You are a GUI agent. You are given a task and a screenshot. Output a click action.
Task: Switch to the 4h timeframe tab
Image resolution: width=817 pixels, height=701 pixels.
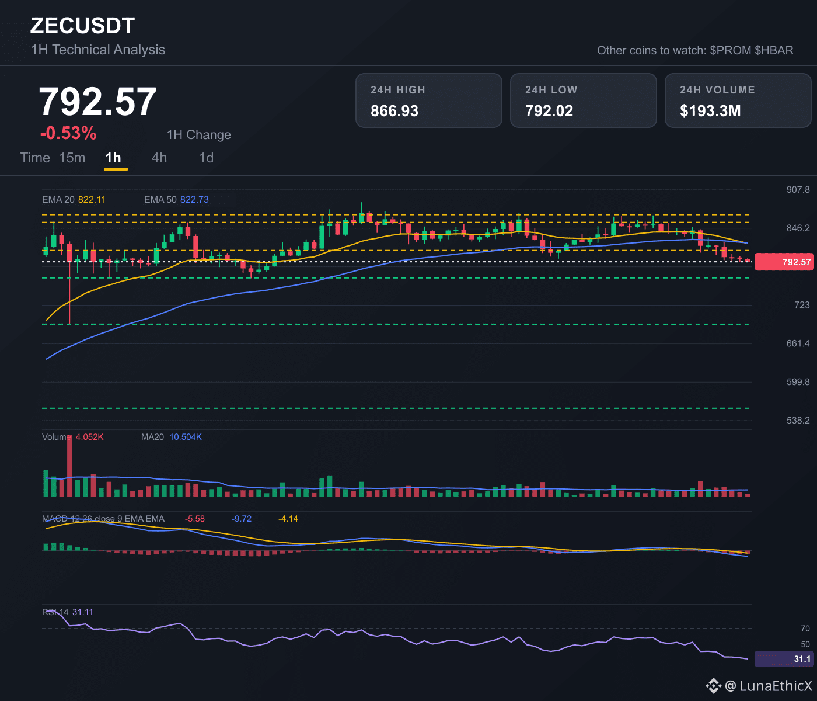159,158
